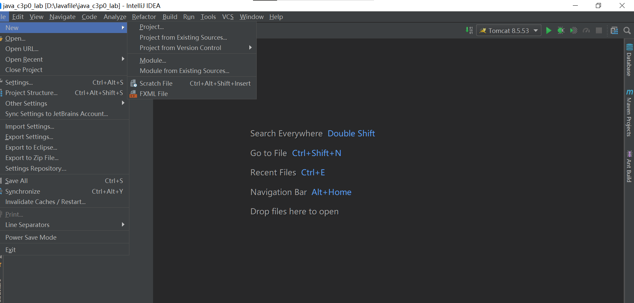634x303 pixels.
Task: Open Search Everywhere with the magnifier icon
Action: coord(627,30)
